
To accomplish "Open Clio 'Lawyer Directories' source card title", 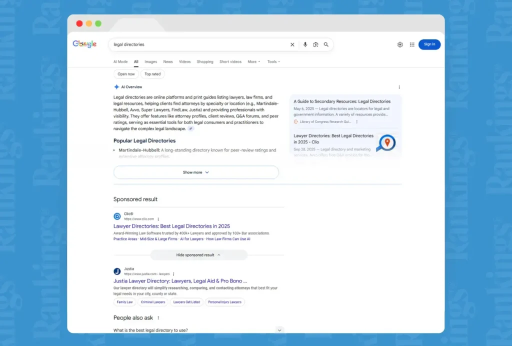I will (333, 138).
